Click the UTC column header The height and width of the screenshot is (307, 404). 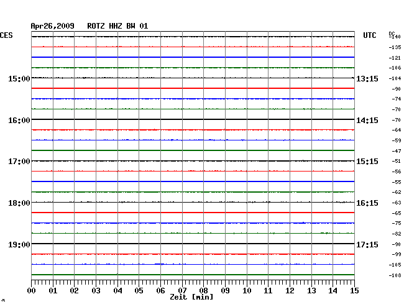(x=370, y=35)
